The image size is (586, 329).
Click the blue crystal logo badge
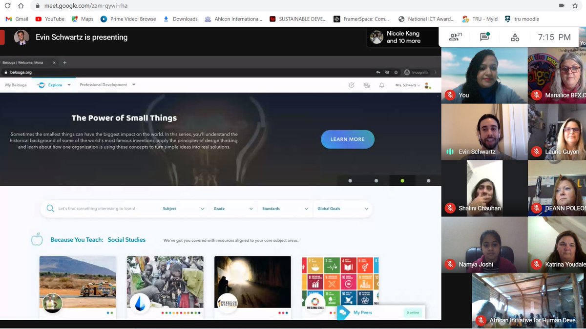coord(140,303)
